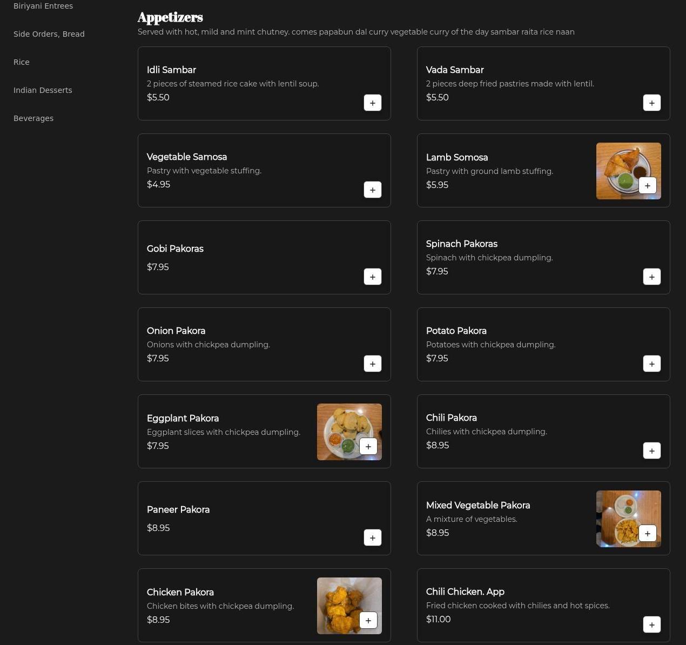
Task: Add Chili Chicken App to the cart
Action: pos(651,624)
